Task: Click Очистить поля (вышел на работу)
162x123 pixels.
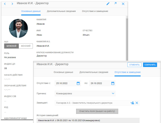Action: coord(97,111)
